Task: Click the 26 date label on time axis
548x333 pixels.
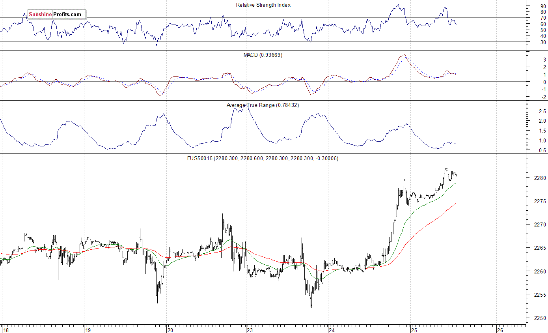Action: (500, 330)
